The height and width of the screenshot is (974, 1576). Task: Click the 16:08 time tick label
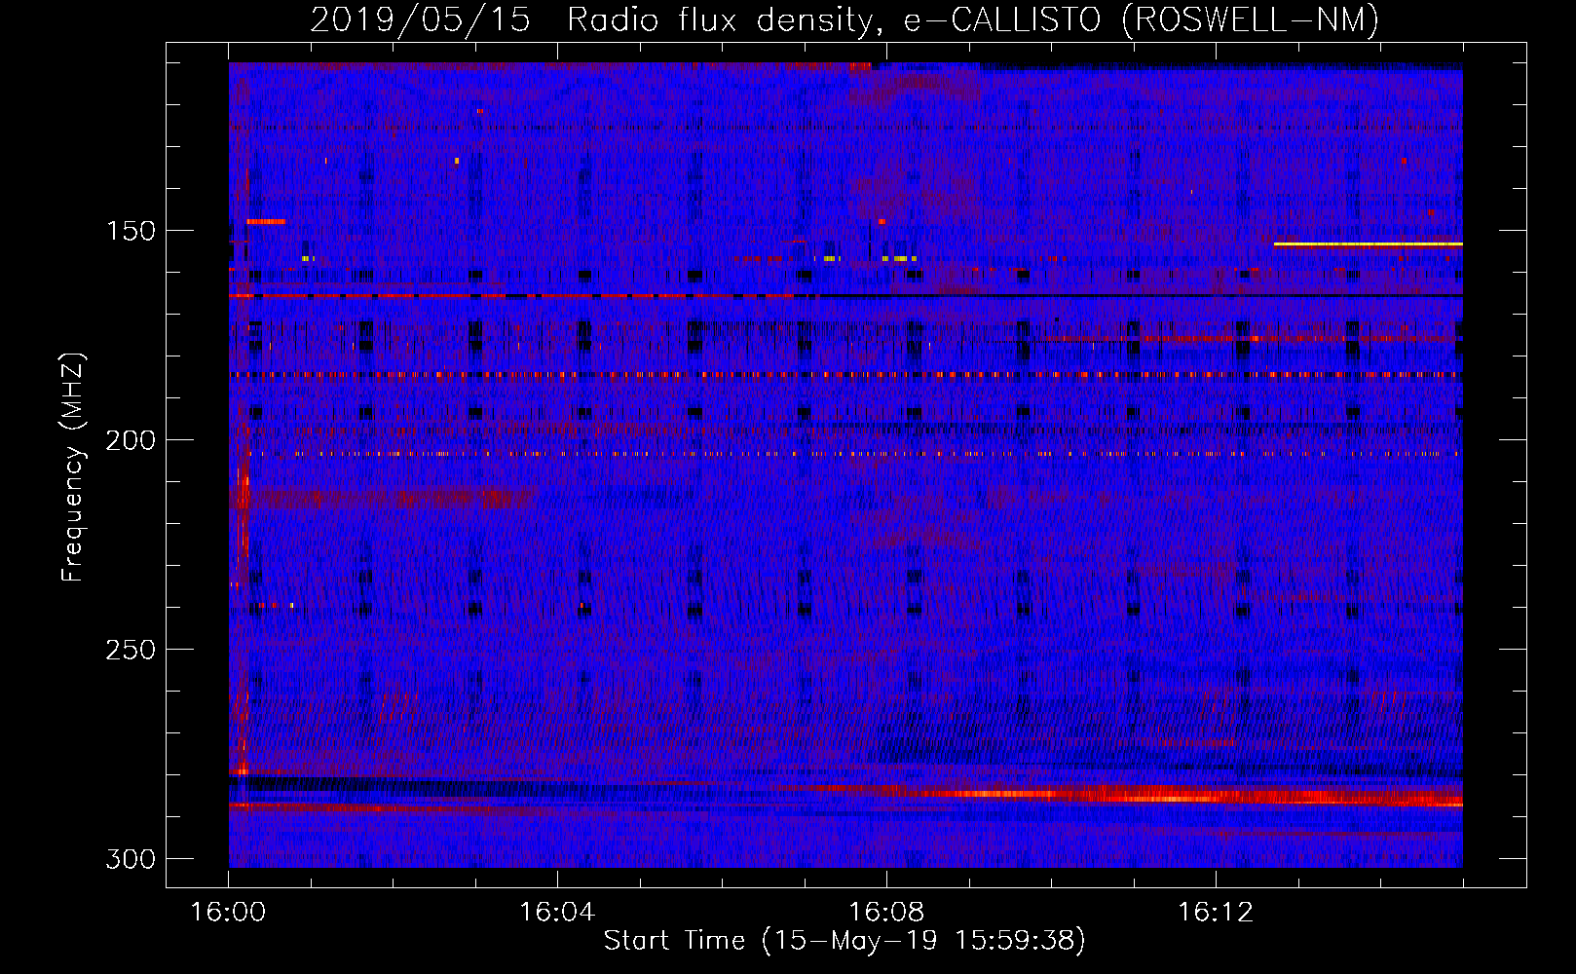(886, 913)
